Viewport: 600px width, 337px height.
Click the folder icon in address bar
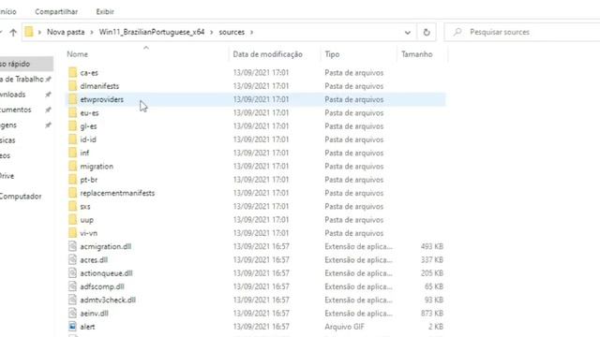(29, 32)
